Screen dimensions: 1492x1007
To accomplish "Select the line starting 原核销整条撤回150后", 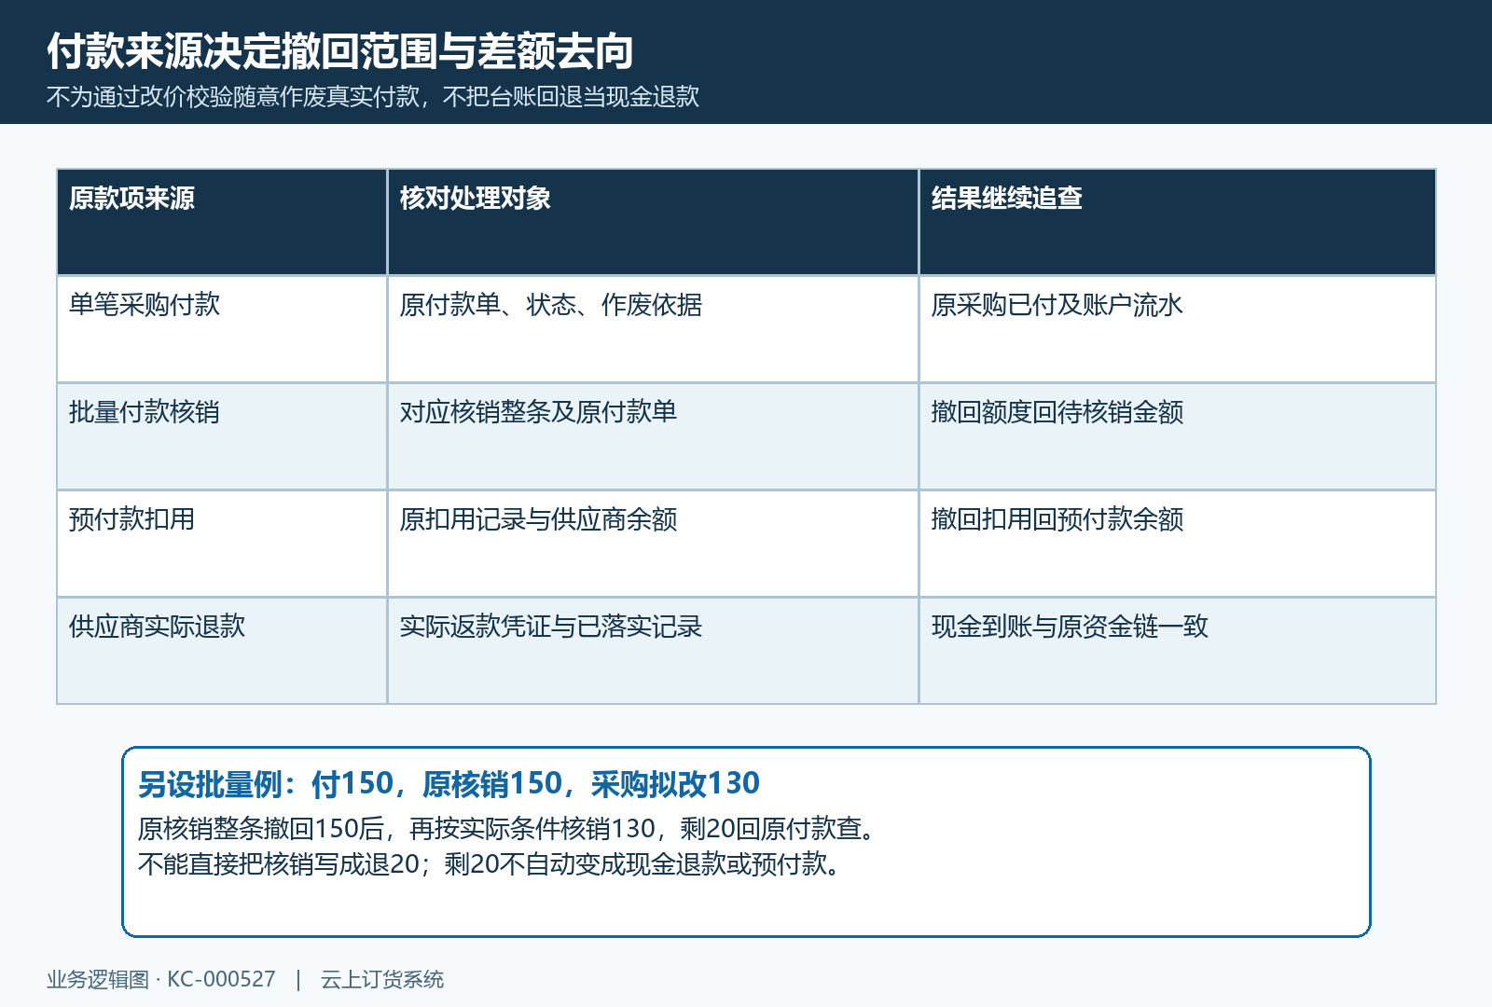I will (508, 828).
